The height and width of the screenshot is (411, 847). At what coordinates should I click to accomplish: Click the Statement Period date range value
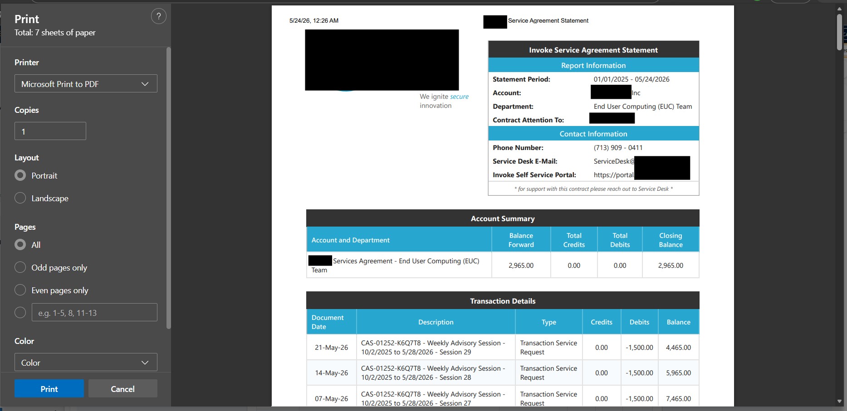[632, 79]
